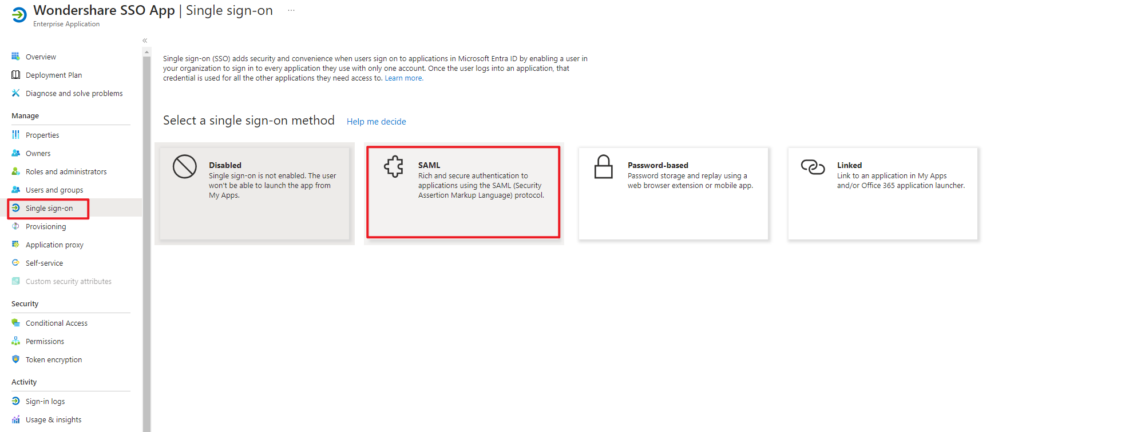Click the Wondershare SSO App logo icon

(x=19, y=15)
